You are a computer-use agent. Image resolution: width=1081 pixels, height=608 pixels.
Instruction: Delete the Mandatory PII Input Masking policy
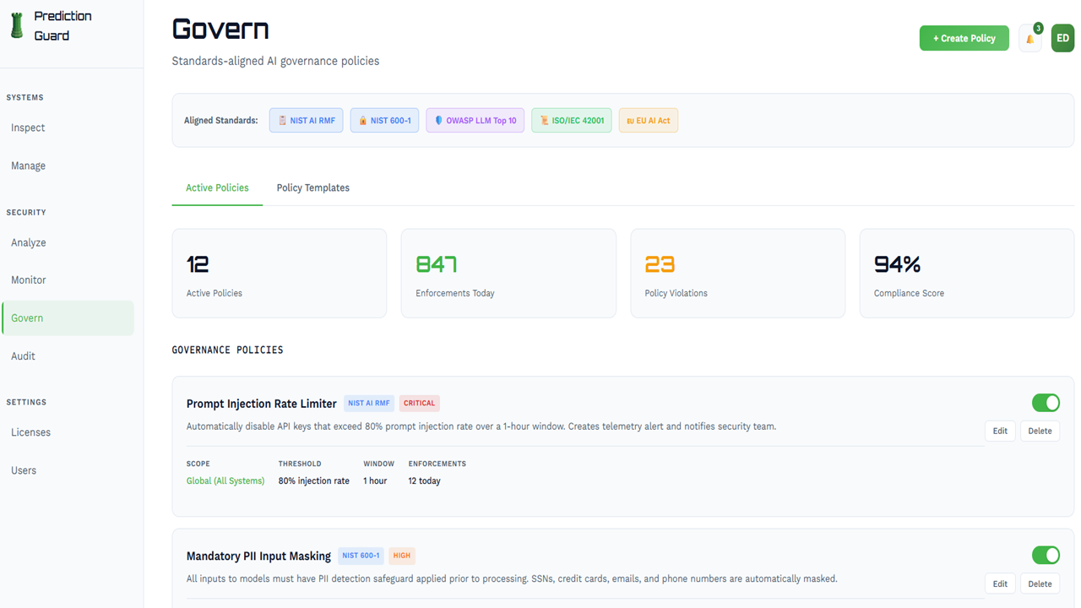point(1040,584)
